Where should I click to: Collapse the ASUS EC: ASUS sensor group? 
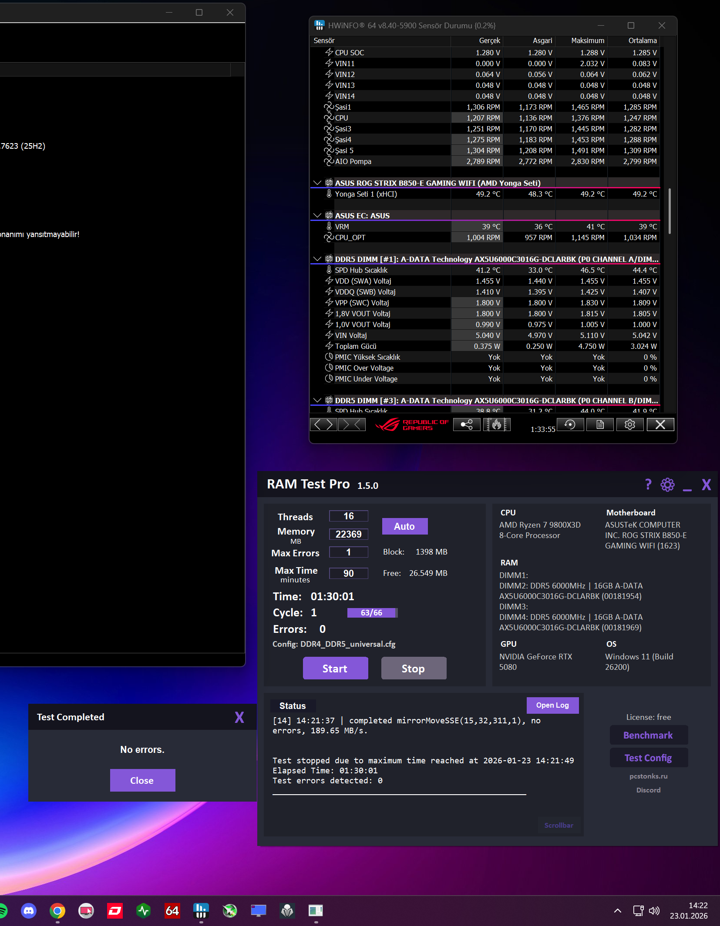[317, 216]
